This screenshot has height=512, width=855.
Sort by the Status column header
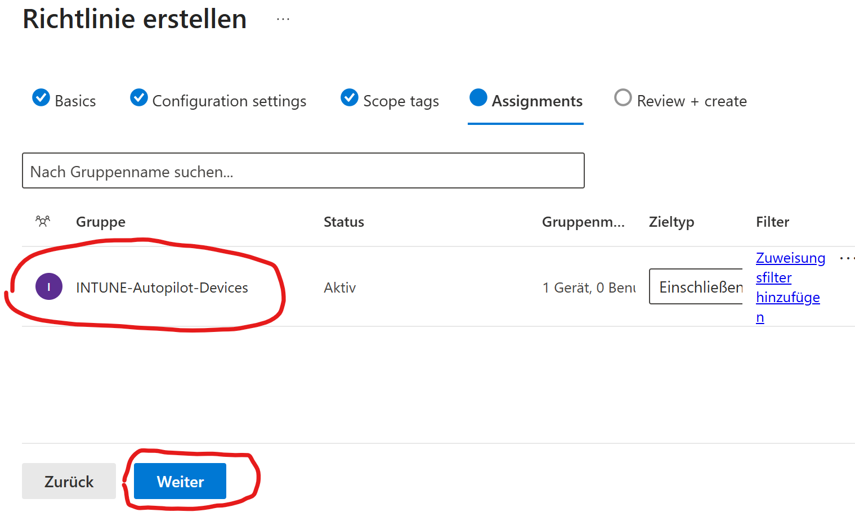coord(343,222)
